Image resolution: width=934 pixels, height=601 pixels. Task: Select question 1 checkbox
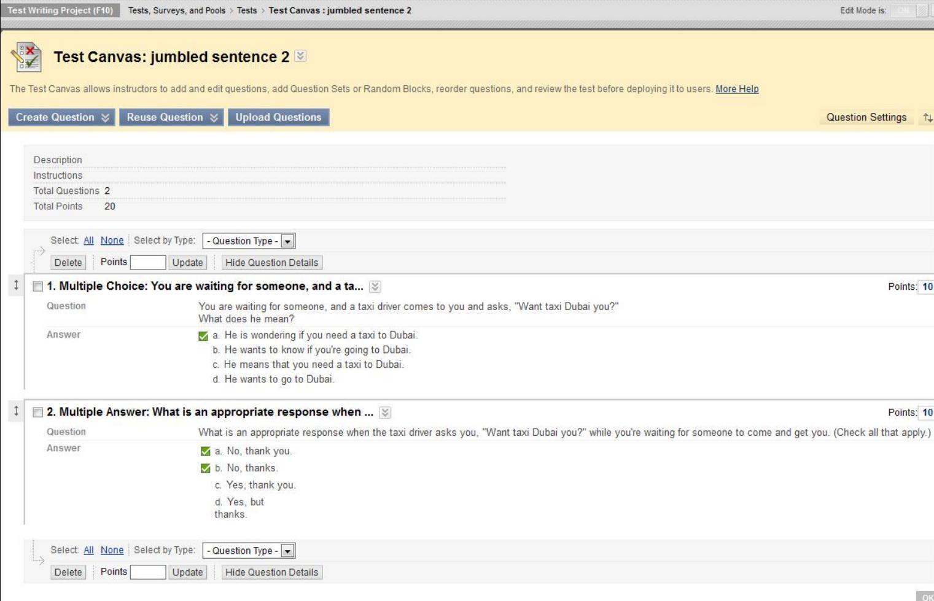pos(38,287)
